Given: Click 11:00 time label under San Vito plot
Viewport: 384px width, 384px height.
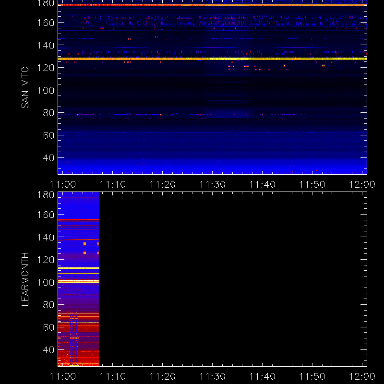Looking at the screenshot, I should click(x=63, y=184).
